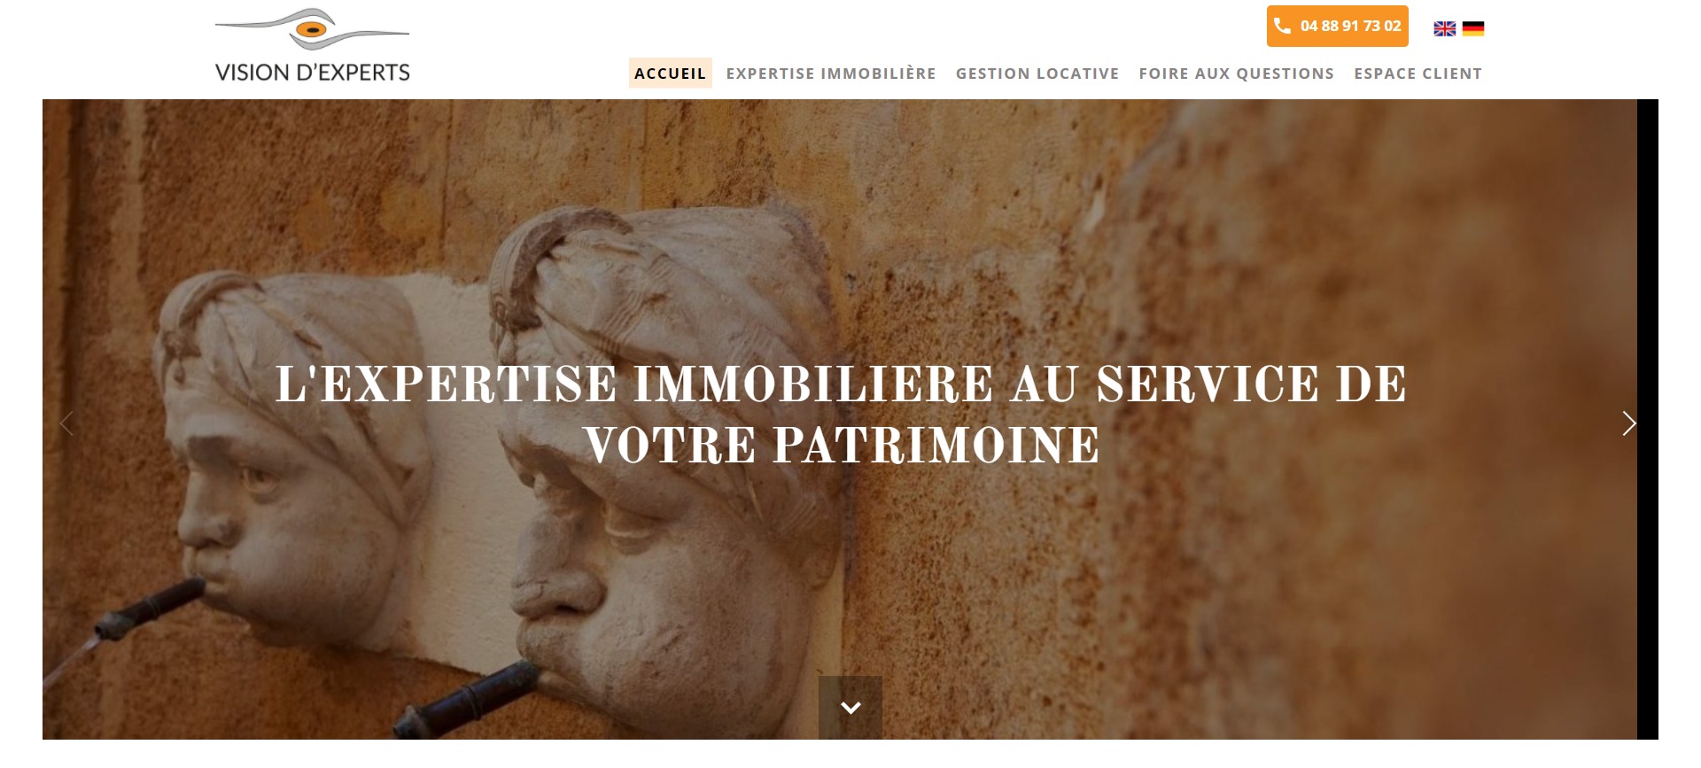The image size is (1701, 768).
Task: Click the phone handset icon
Action: (1282, 26)
